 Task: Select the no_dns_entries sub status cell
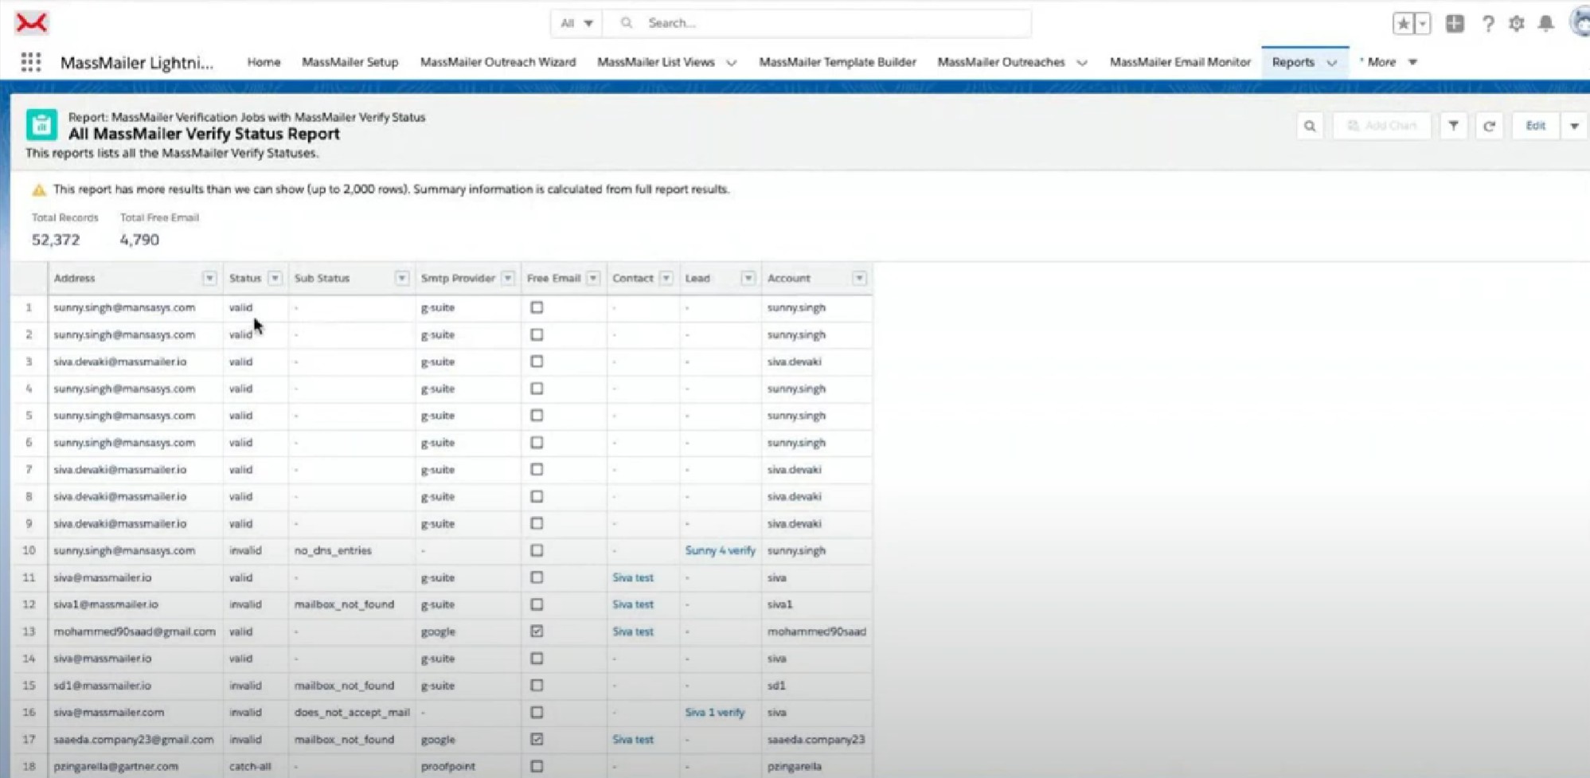[333, 550]
